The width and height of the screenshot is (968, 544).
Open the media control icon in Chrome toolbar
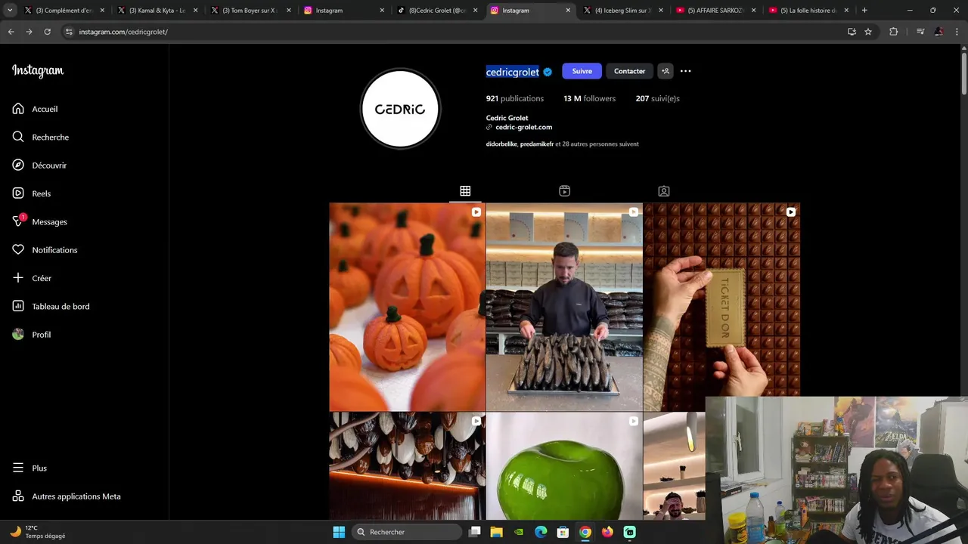tap(920, 32)
